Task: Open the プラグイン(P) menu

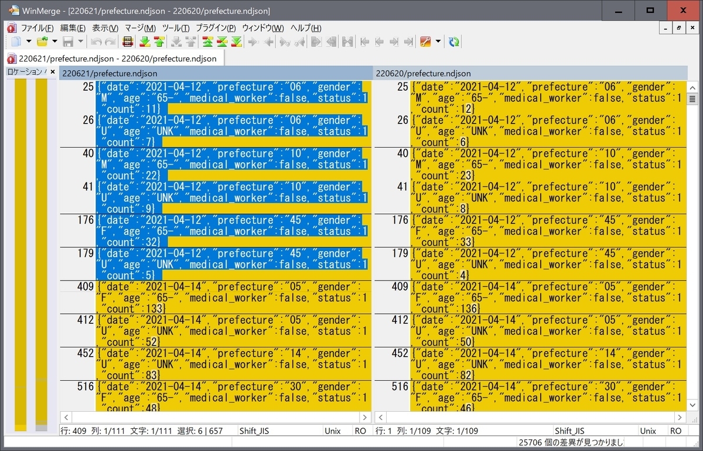Action: (x=216, y=28)
